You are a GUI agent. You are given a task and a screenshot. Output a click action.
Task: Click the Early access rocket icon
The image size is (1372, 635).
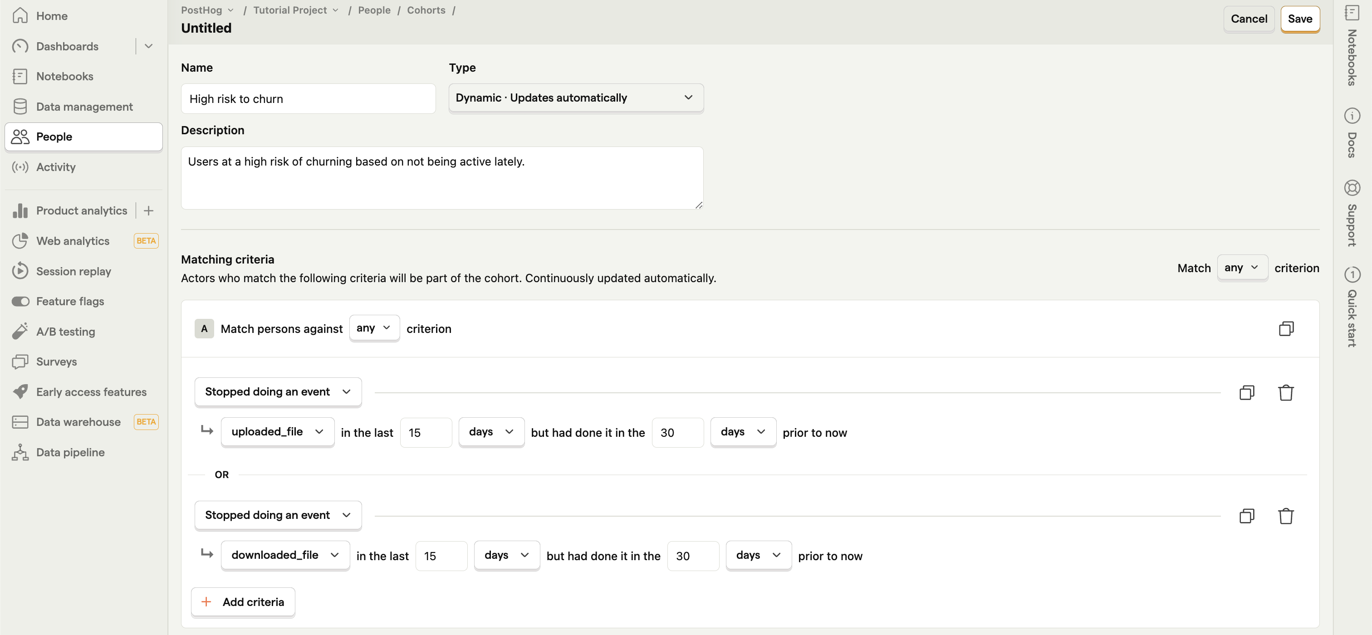pos(20,392)
